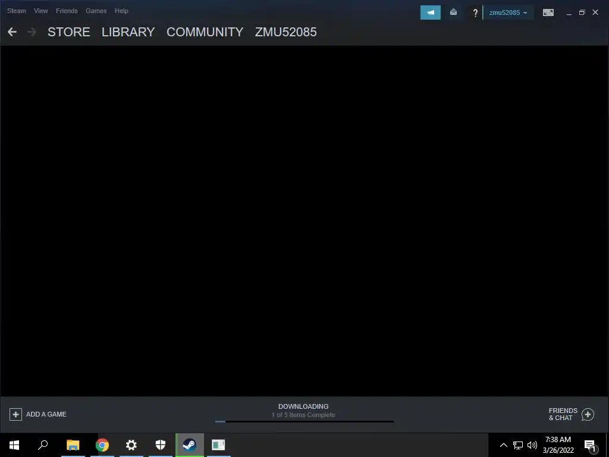Open the DOWNLOADING status
This screenshot has width=609, height=457.
303,406
